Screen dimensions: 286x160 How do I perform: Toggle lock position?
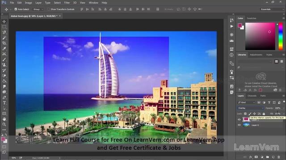point(254,114)
